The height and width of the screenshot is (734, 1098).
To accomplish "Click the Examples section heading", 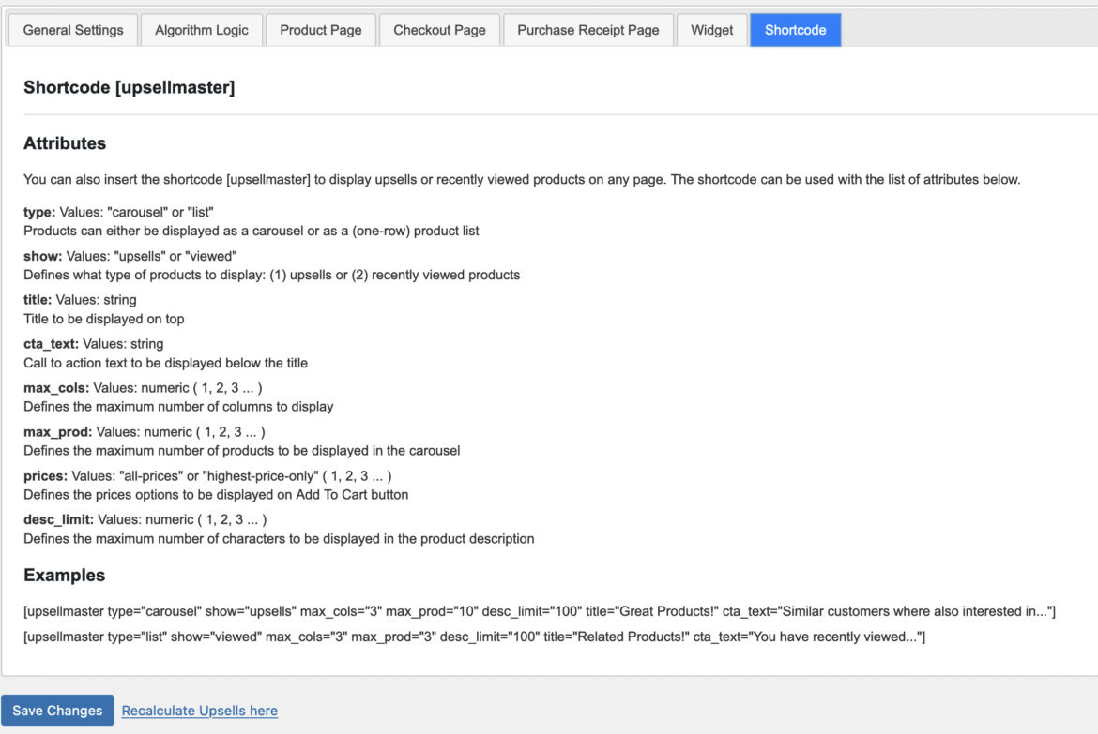I will 58,575.
